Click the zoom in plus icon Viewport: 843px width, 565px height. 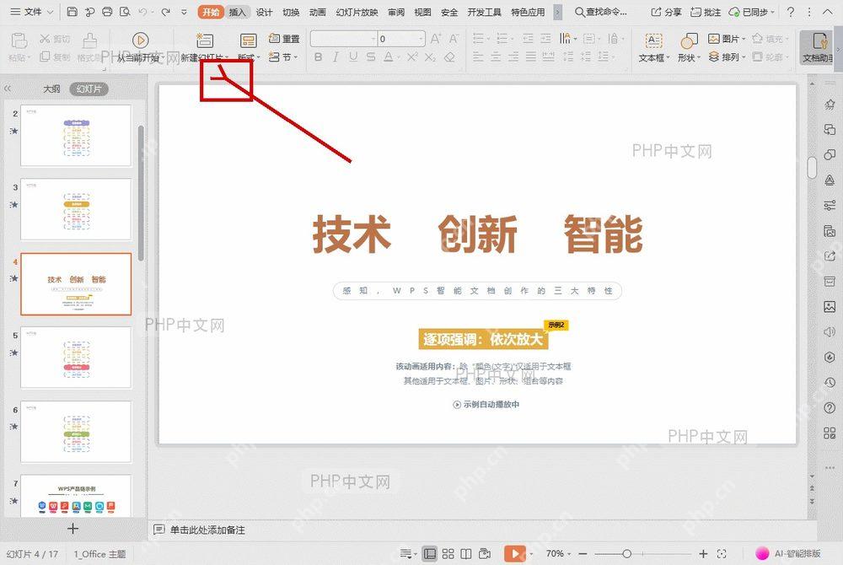coord(703,554)
